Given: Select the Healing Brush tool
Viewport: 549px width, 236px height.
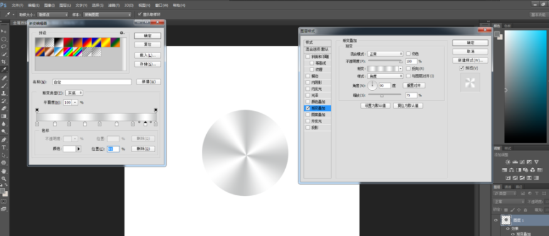Looking at the screenshot, I should 4,78.
